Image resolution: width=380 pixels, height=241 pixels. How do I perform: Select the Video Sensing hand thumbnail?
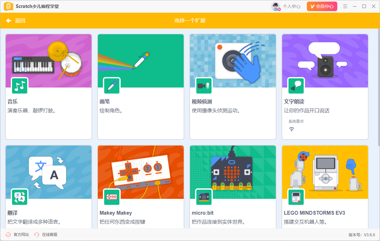click(233, 61)
